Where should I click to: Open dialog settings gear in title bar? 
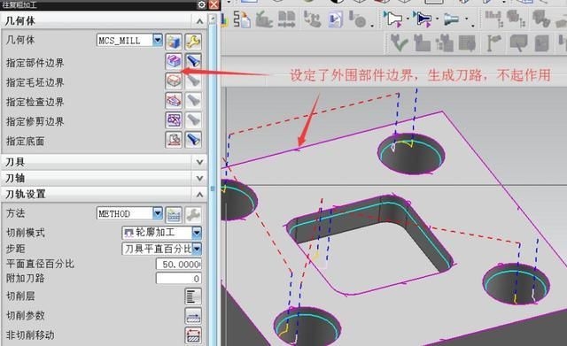pos(202,4)
